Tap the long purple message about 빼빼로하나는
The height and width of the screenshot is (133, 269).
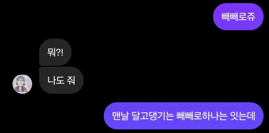click(183, 116)
